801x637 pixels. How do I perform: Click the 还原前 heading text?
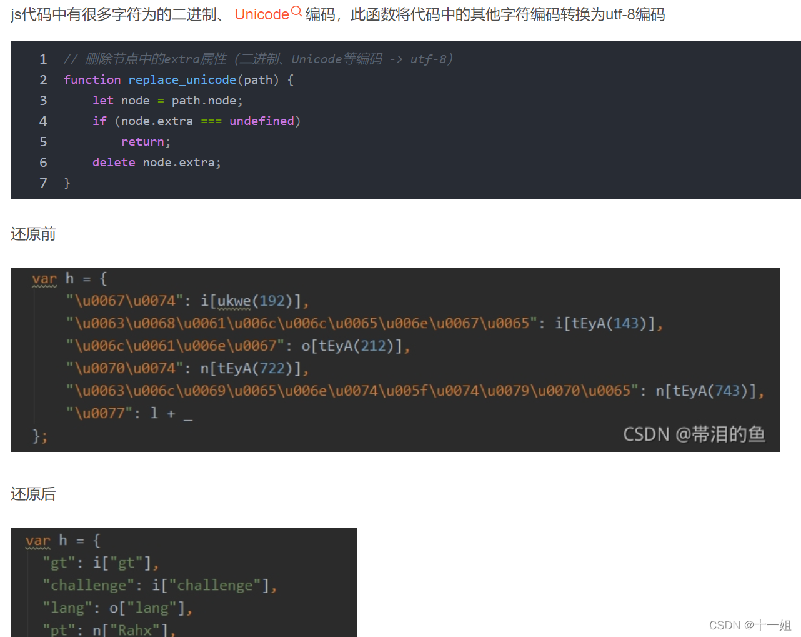(x=34, y=234)
